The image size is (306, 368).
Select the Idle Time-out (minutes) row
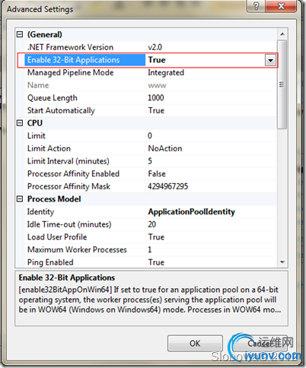pyautogui.click(x=150, y=224)
